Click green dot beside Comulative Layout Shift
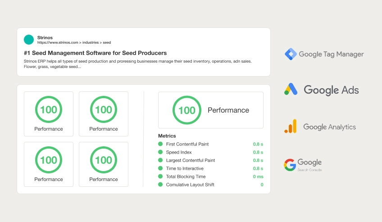This screenshot has width=382, height=222. (160, 185)
